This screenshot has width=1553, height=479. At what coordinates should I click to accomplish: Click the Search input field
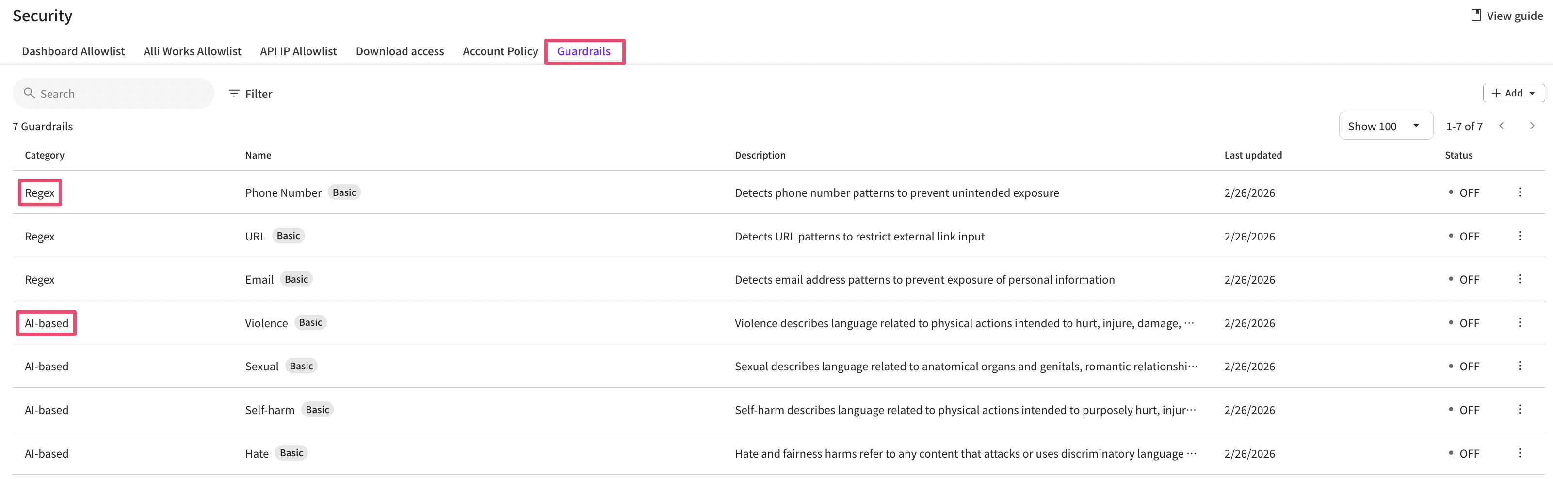click(x=121, y=94)
